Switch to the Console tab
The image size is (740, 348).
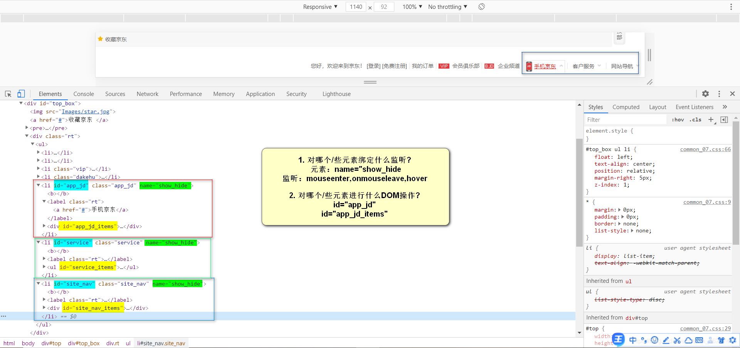pos(84,94)
